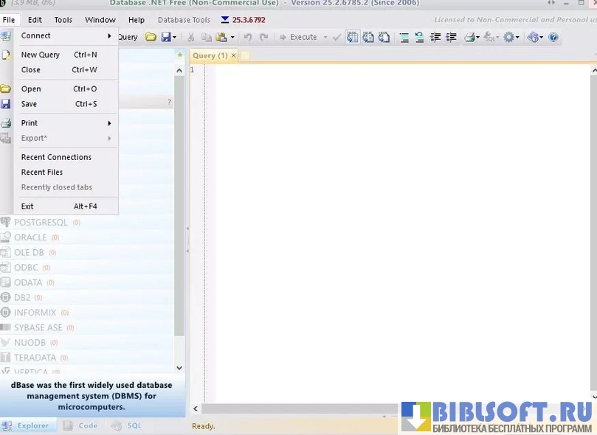Switch to the Code tab
Screen dimensions: 597x435
point(87,425)
